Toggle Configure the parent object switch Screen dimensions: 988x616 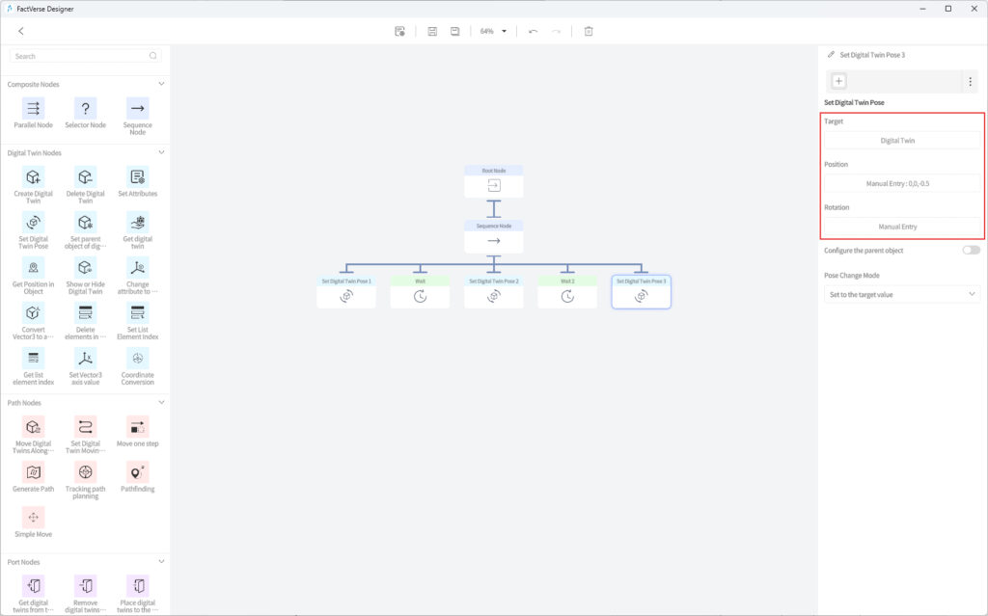pyautogui.click(x=971, y=250)
